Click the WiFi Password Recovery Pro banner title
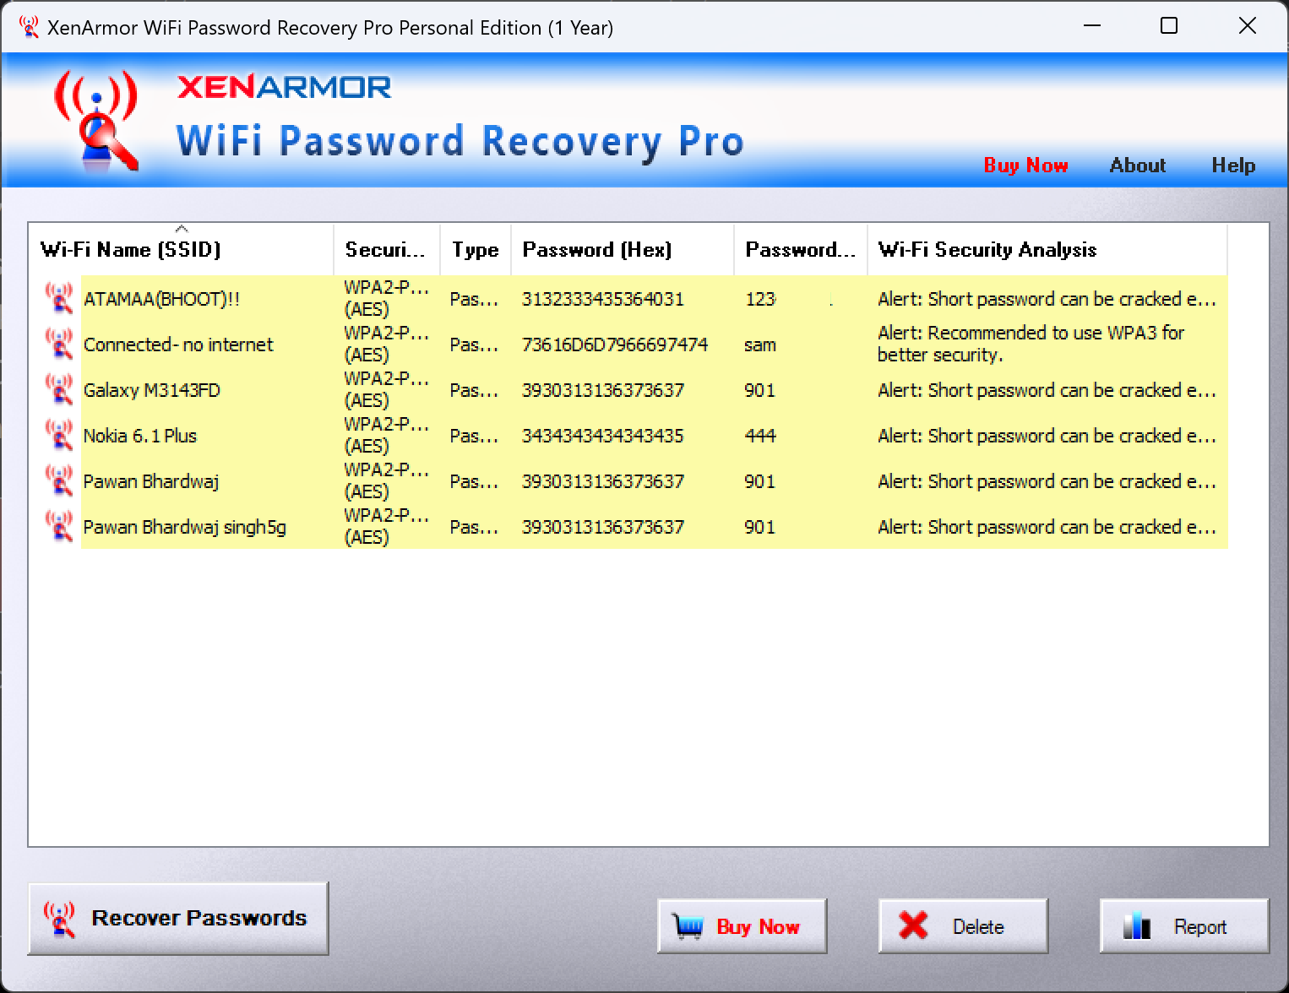1289x993 pixels. pos(460,140)
